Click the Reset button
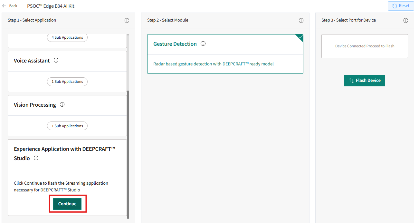 coord(401,6)
